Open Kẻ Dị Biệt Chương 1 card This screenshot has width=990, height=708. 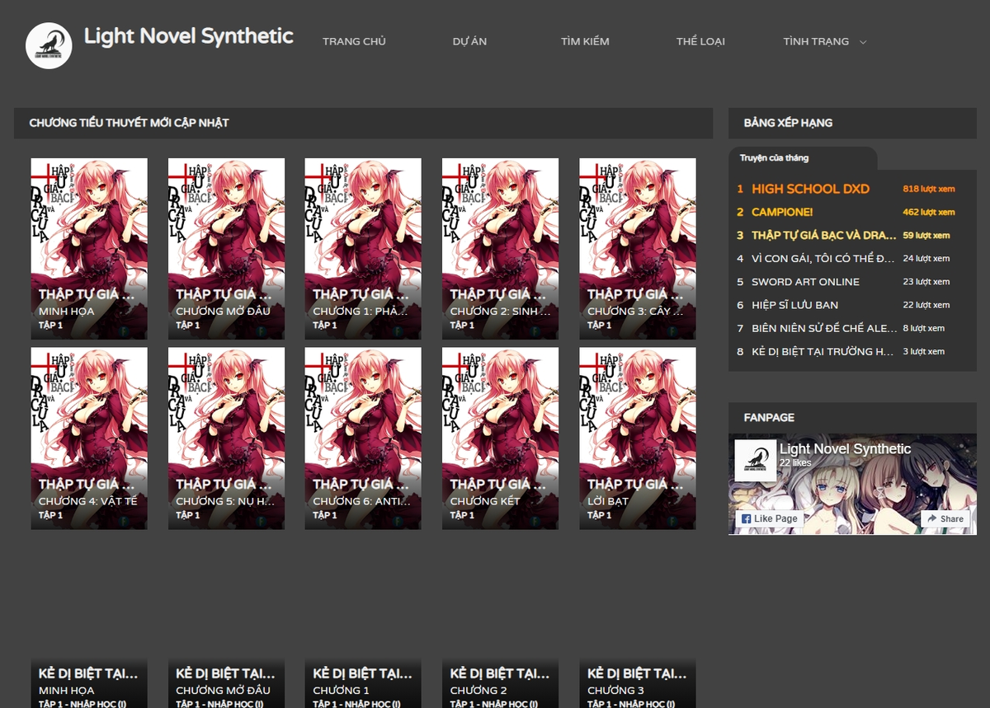(x=363, y=683)
